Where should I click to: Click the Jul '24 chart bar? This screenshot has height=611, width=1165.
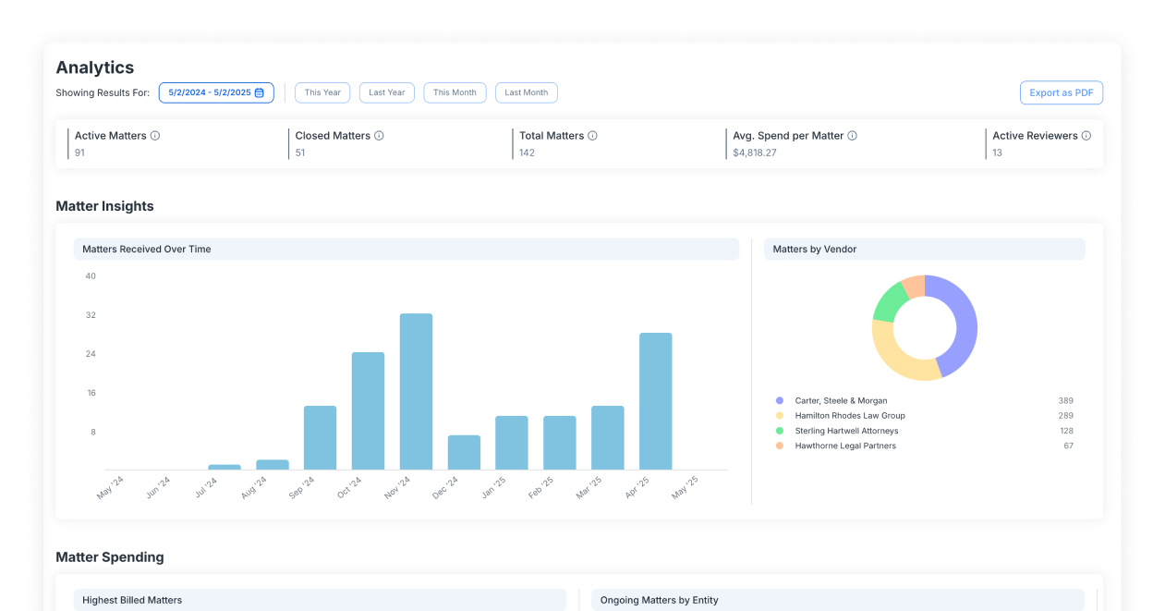click(x=225, y=468)
